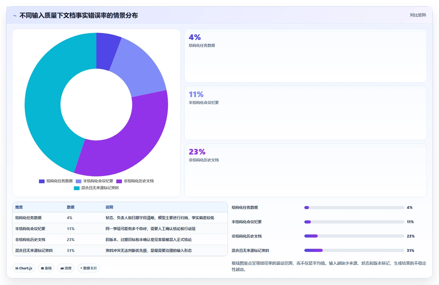Screen dimensions: 439x285
Task: Click the 混合且无来源标记资料 progress bar
Action: tap(354, 251)
